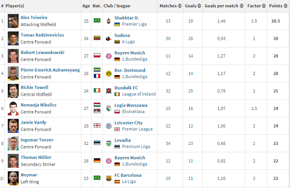Open Alex Teixeira player profile link
Viewport: 290px width, 188px height.
[34, 18]
